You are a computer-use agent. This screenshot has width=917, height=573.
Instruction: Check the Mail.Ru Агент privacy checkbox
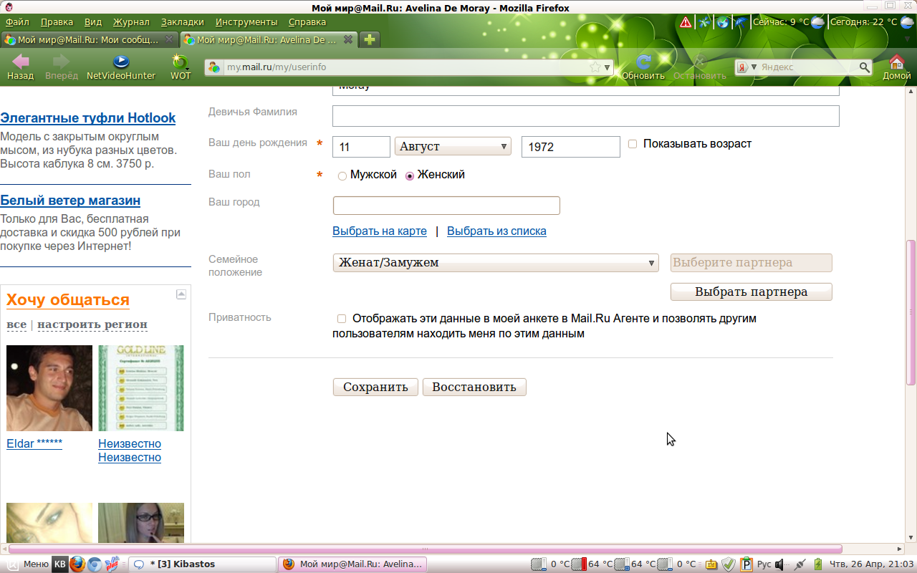[x=342, y=319]
